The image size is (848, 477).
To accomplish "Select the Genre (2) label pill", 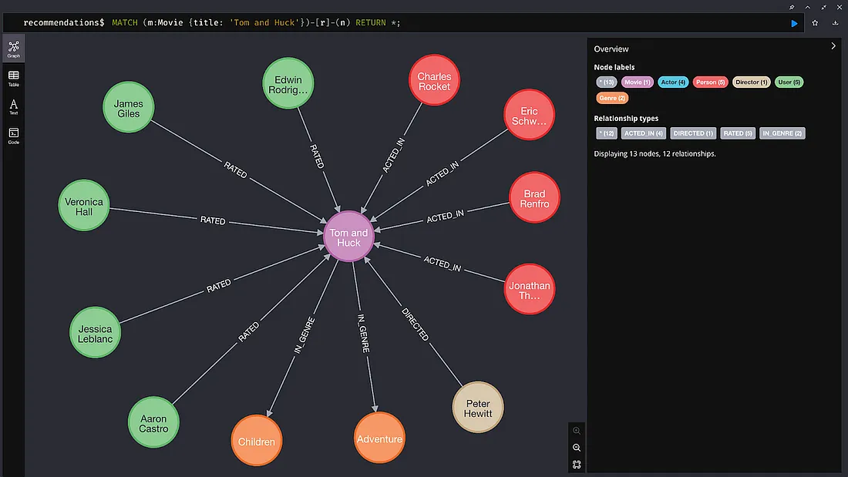I will coord(611,98).
